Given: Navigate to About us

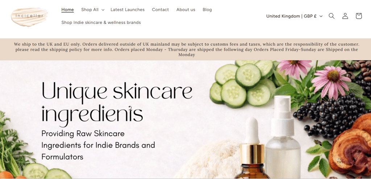Looking at the screenshot, I should (186, 10).
